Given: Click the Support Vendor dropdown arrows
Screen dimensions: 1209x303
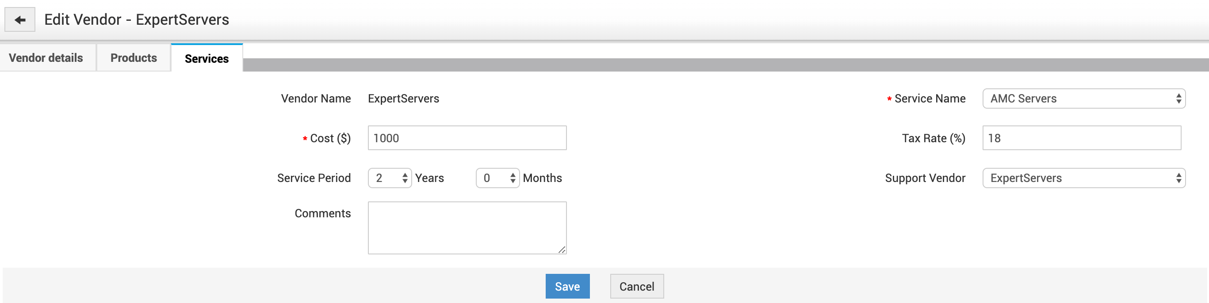Looking at the screenshot, I should click(x=1178, y=178).
